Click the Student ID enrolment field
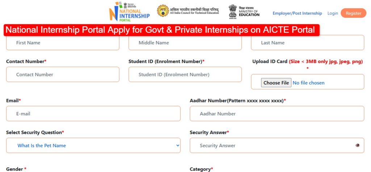371x172 pixels. (x=185, y=75)
